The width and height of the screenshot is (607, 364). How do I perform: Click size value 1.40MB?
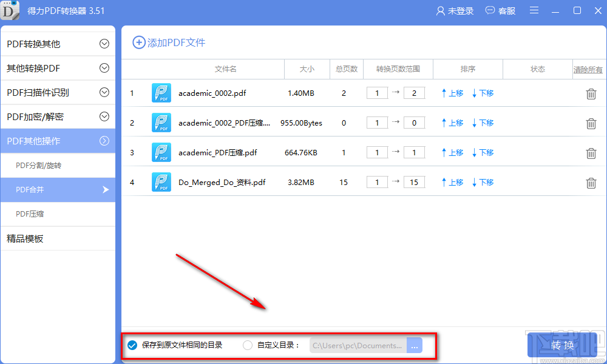pyautogui.click(x=301, y=93)
